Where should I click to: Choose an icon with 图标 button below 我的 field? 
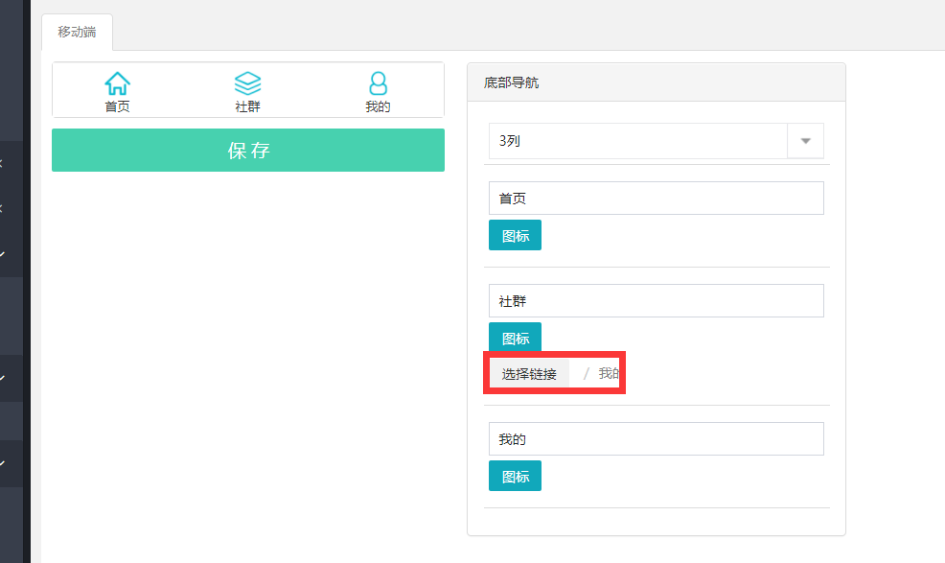click(516, 476)
